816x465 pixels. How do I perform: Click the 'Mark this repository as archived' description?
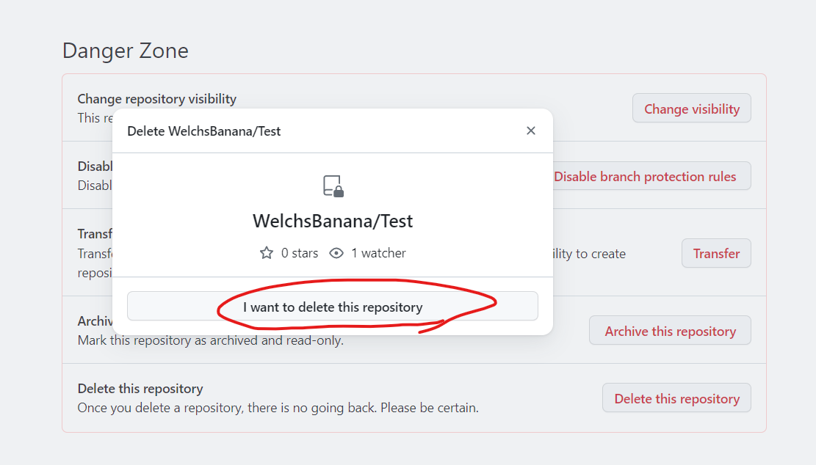click(210, 340)
